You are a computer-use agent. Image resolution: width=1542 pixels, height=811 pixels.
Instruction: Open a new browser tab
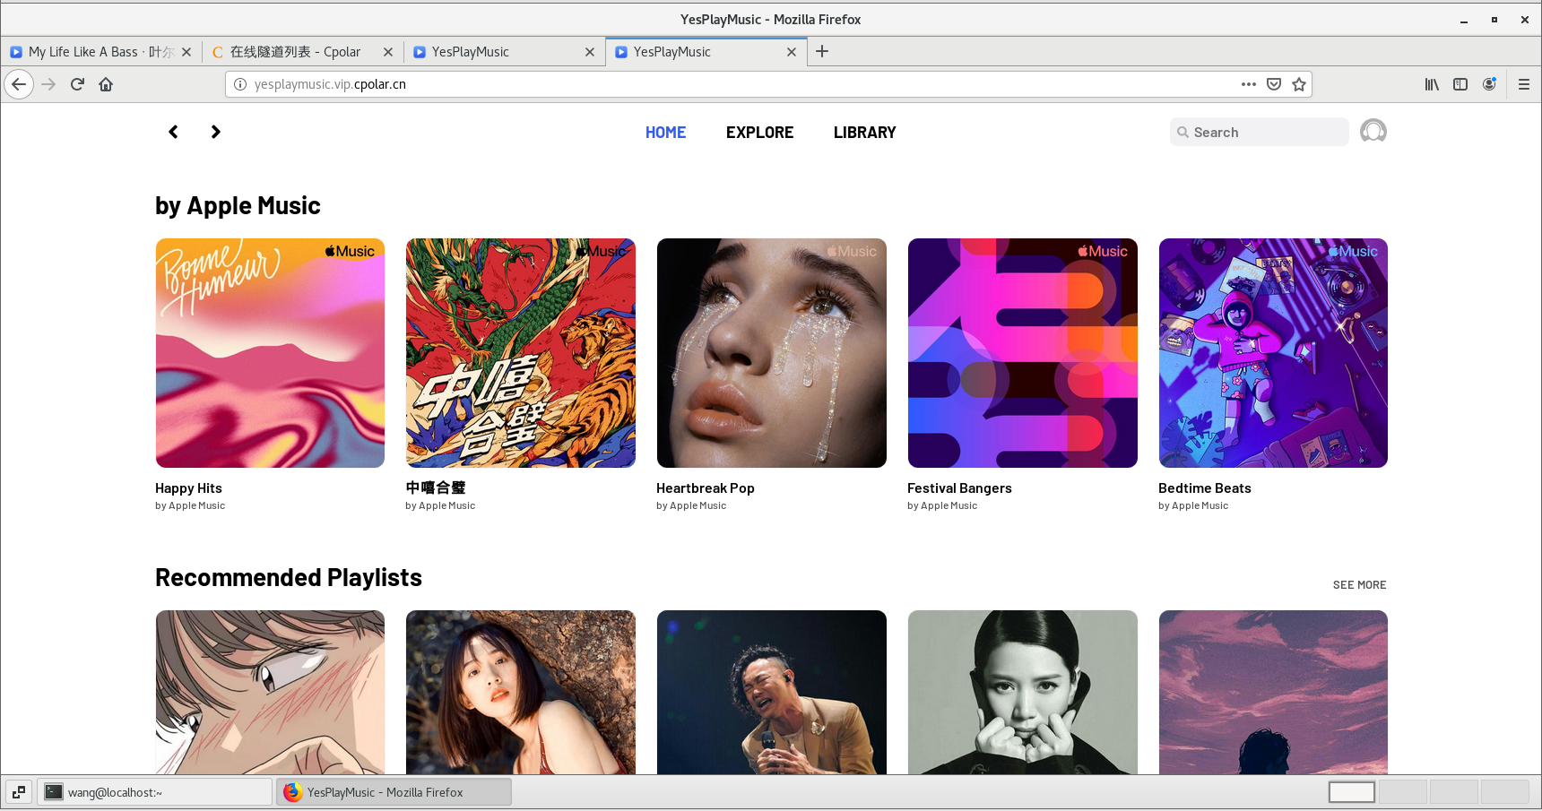tap(822, 52)
